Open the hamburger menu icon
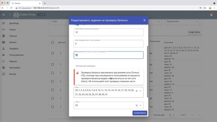The width and height of the screenshot is (217, 122). (4, 15)
